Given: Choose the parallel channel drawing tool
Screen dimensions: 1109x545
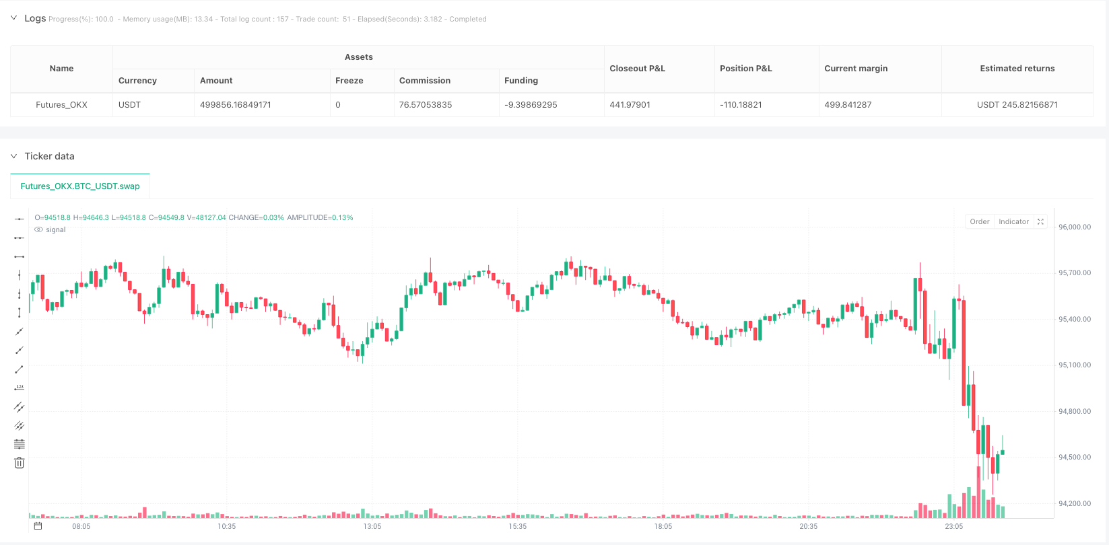Looking at the screenshot, I should click(20, 406).
